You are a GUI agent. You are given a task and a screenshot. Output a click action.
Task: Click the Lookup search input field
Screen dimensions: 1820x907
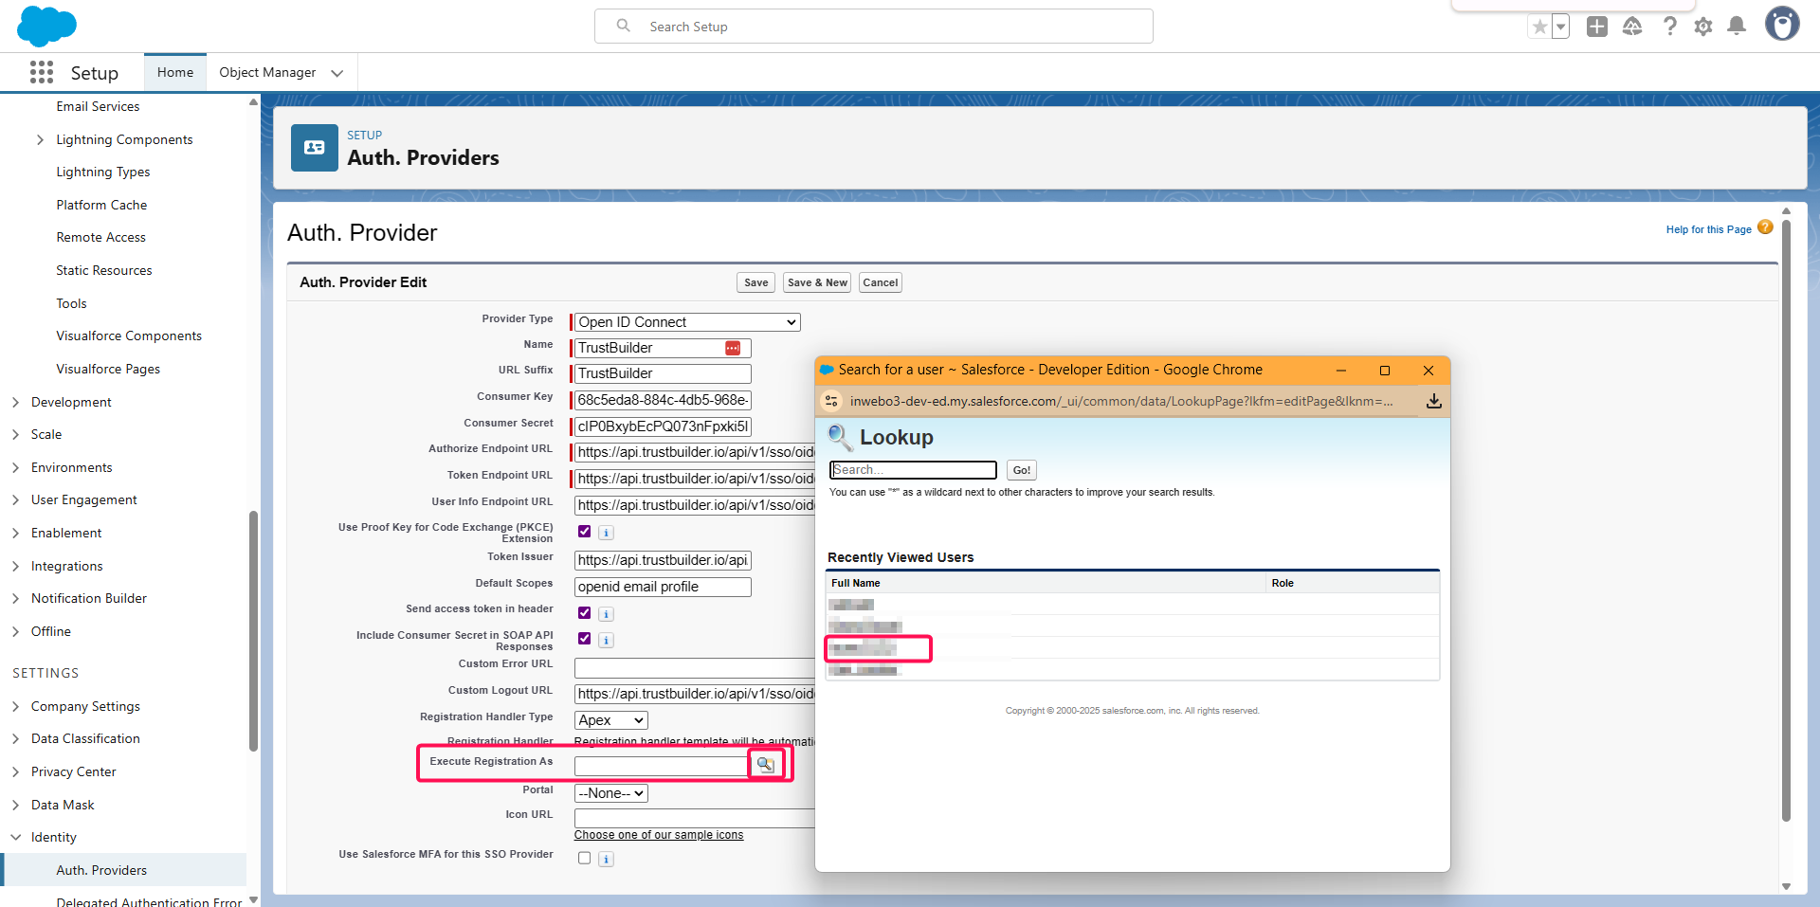click(x=912, y=470)
